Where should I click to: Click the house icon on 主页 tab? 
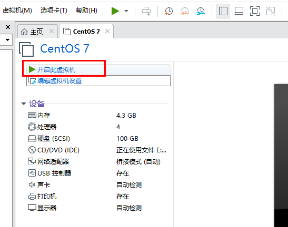point(24,32)
